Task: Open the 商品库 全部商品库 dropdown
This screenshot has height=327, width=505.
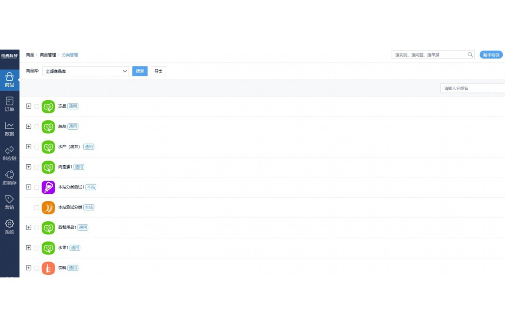Action: click(x=86, y=71)
